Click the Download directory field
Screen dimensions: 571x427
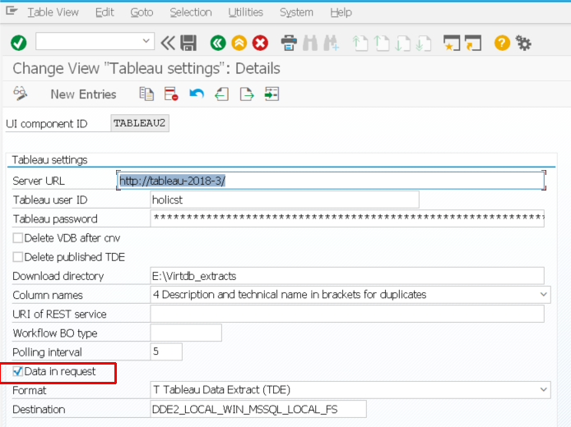(347, 276)
